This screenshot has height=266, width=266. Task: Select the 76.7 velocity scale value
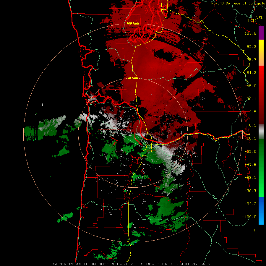coord(252,59)
